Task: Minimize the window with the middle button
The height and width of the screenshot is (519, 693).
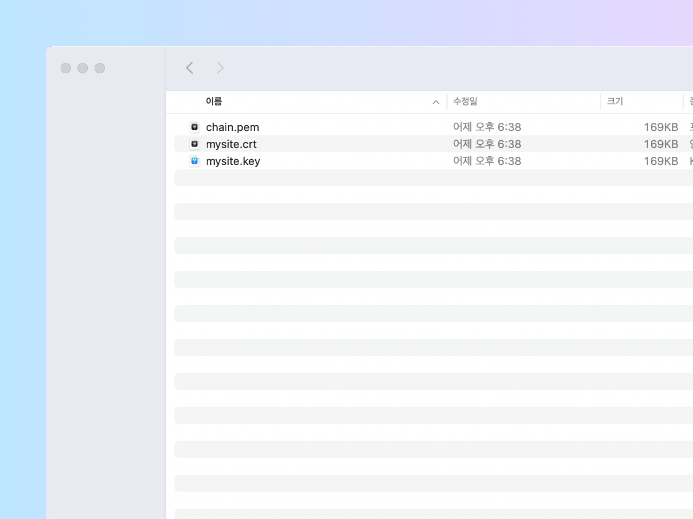Action: click(83, 68)
